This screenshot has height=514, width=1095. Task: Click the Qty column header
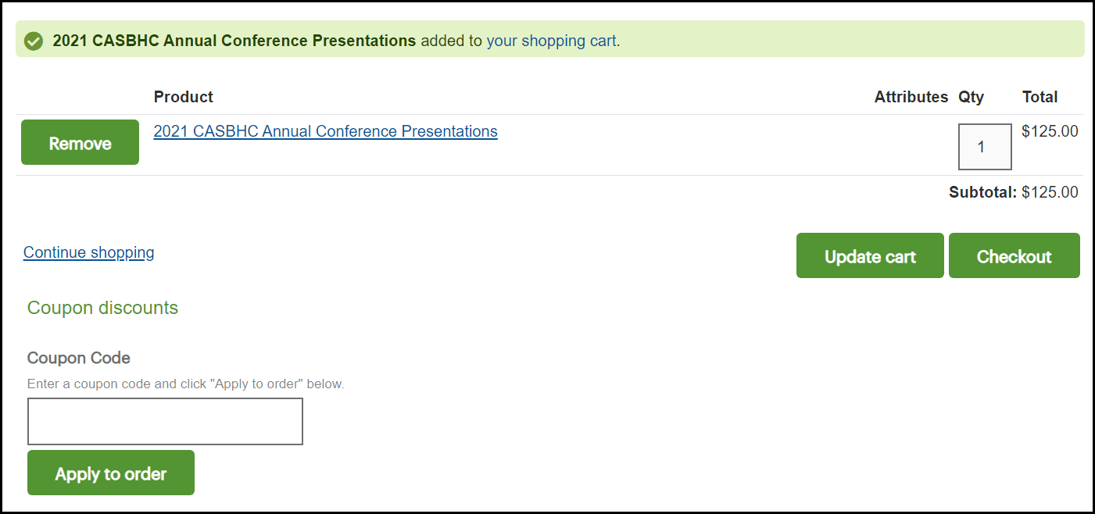click(x=971, y=96)
